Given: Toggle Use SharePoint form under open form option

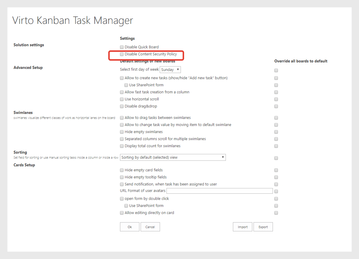Looking at the screenshot, I should tap(126, 206).
